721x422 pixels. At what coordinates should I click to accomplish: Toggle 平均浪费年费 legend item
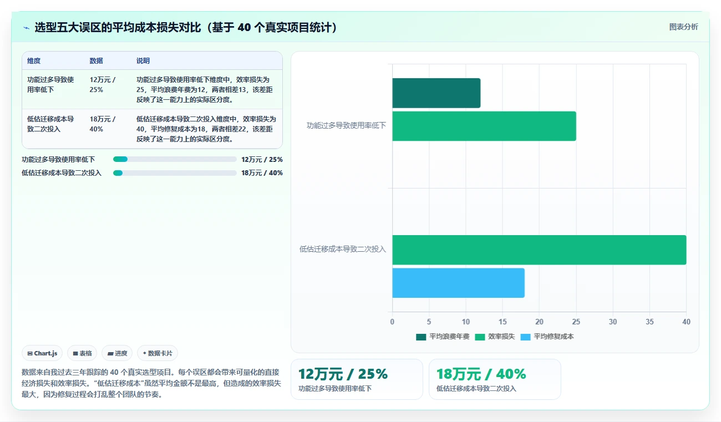[443, 337]
